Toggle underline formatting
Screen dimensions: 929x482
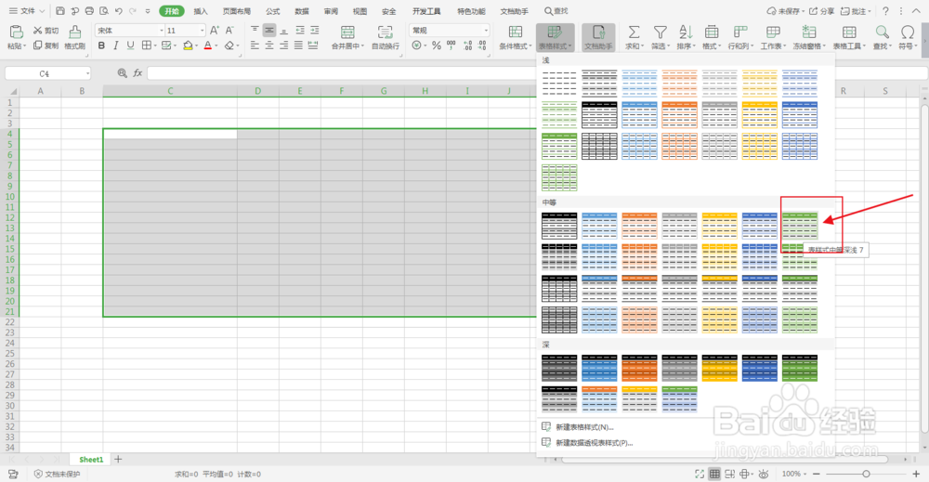[130, 46]
